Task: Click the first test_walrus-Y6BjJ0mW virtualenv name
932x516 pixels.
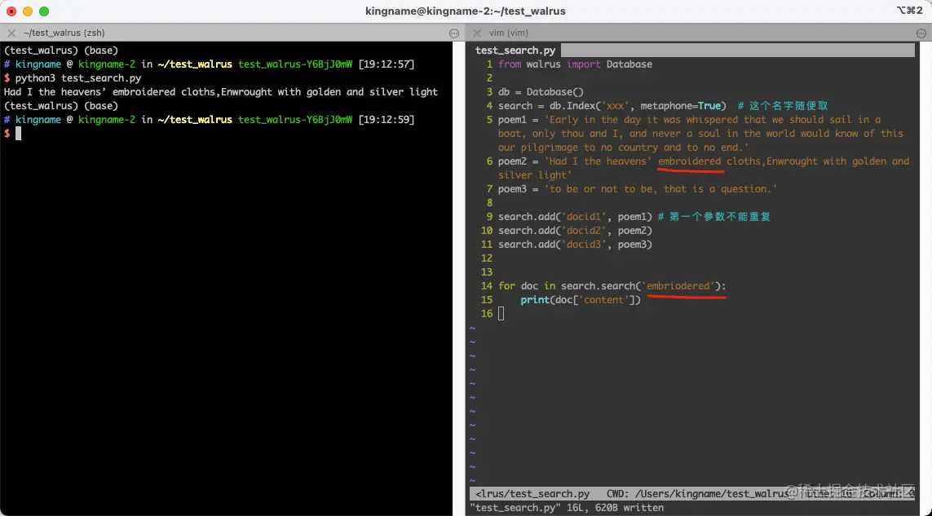Action: [x=295, y=64]
